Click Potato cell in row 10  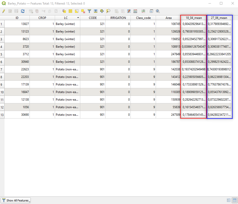[x=67, y=92]
